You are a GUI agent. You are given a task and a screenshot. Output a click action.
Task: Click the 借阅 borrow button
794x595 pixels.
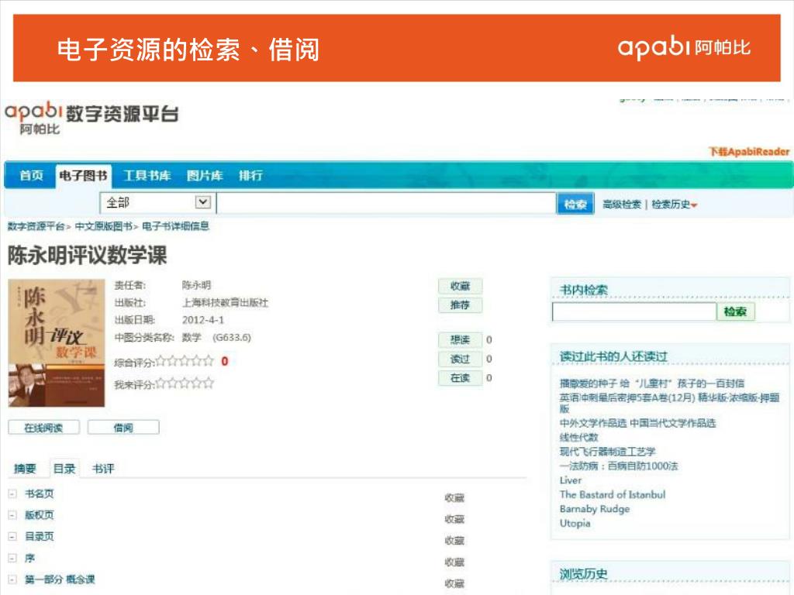tap(123, 428)
